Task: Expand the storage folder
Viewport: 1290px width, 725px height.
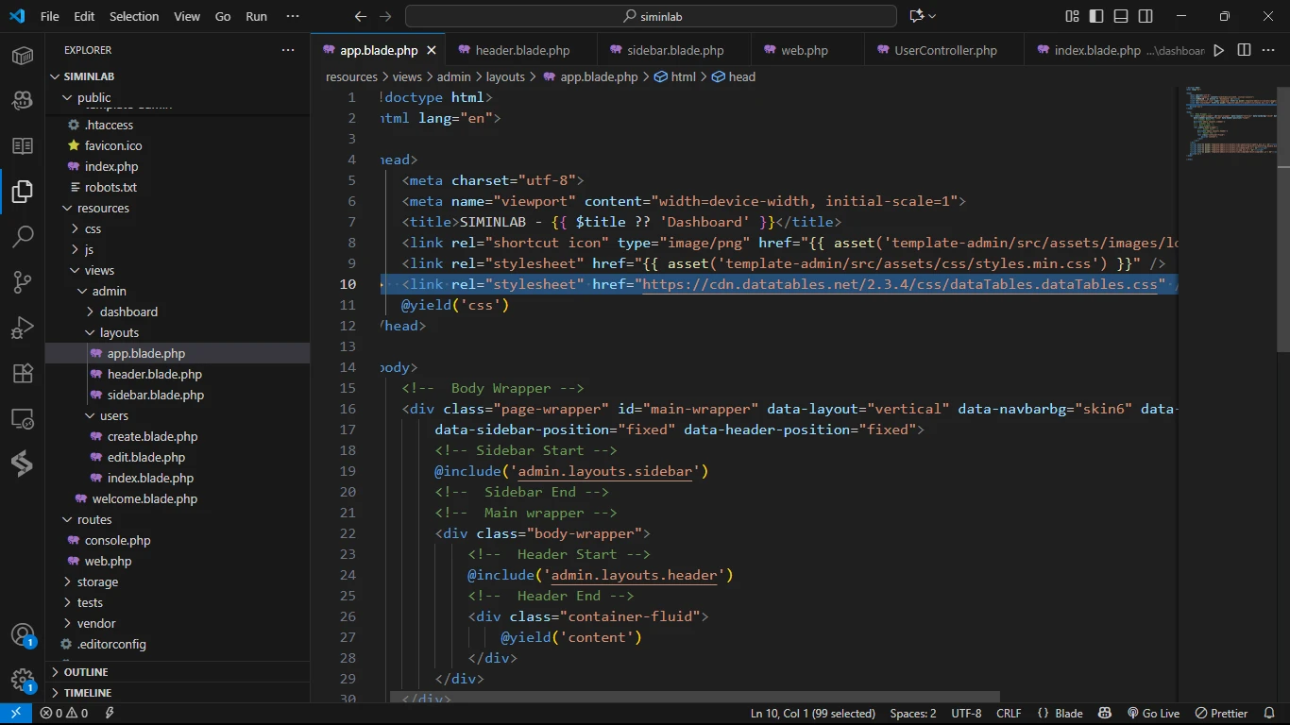Action: click(x=97, y=582)
